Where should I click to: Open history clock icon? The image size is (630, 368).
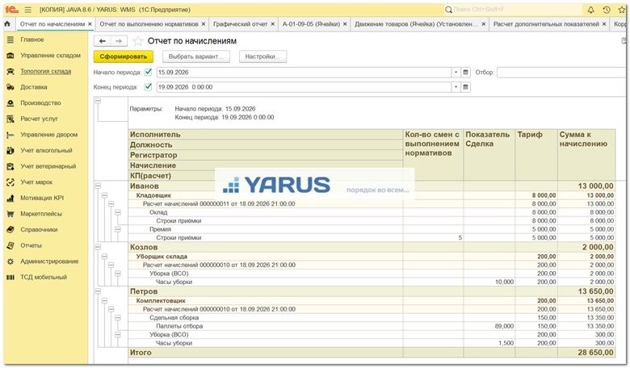click(607, 10)
